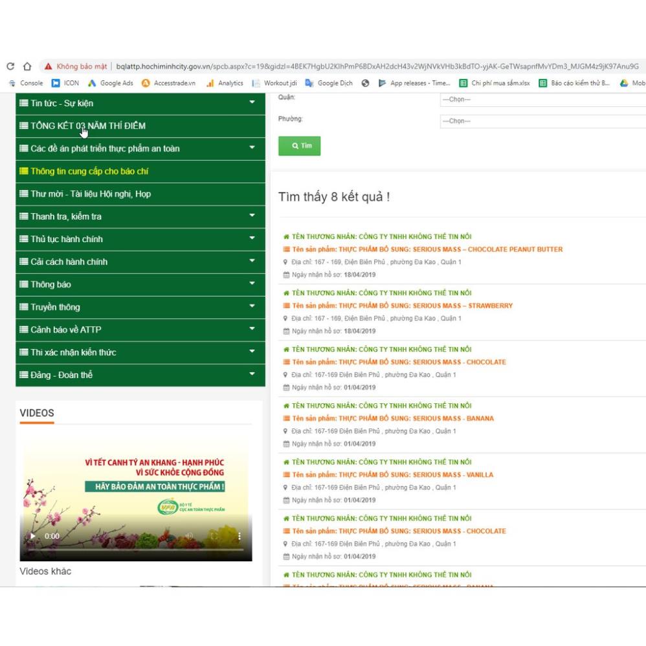
Task: Click the video progress bar
Action: pos(136,550)
